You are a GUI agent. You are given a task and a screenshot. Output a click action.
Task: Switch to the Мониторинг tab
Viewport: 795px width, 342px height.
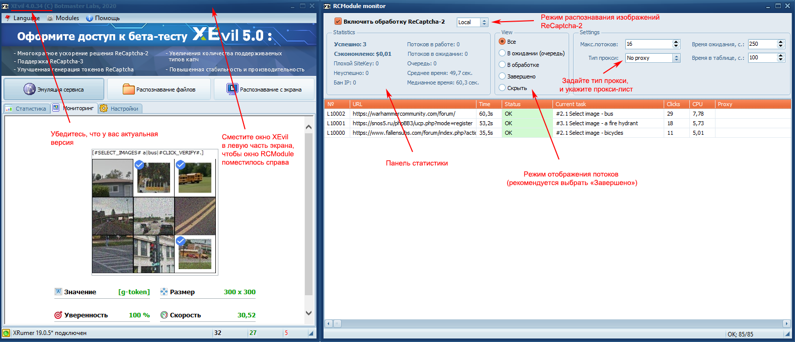pos(73,108)
